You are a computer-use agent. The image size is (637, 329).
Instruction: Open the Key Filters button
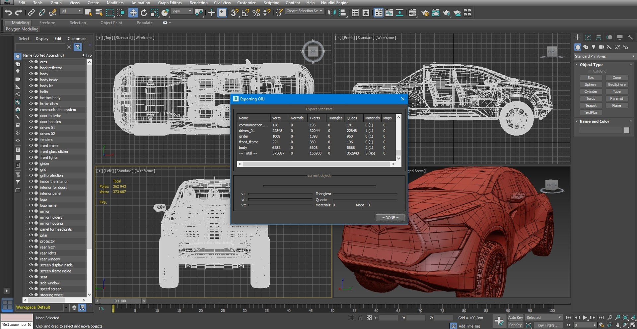pos(548,325)
